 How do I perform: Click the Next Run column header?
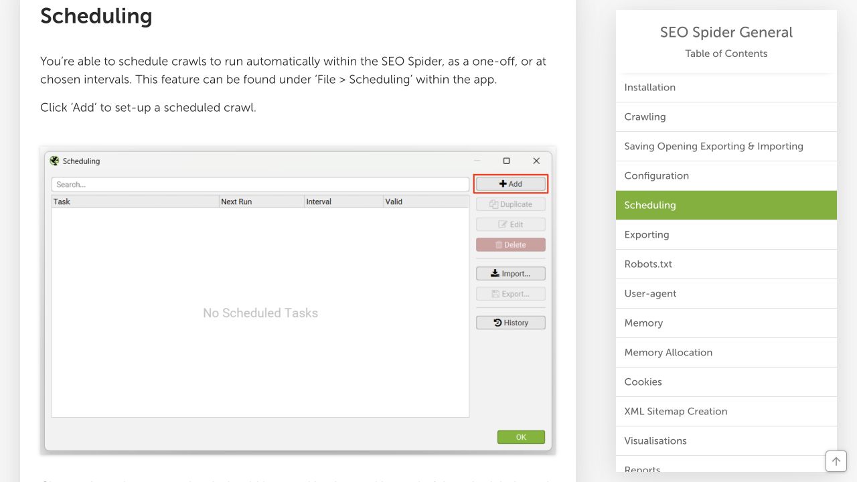(261, 202)
